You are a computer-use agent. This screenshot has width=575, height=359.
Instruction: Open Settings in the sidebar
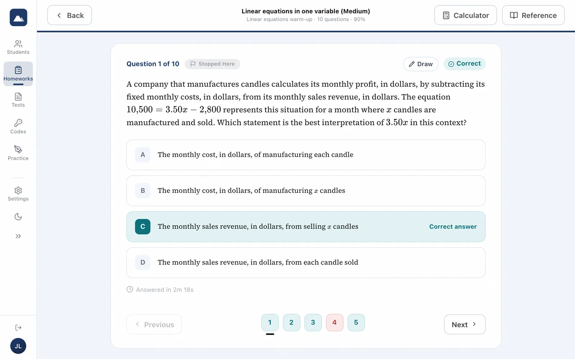(18, 194)
